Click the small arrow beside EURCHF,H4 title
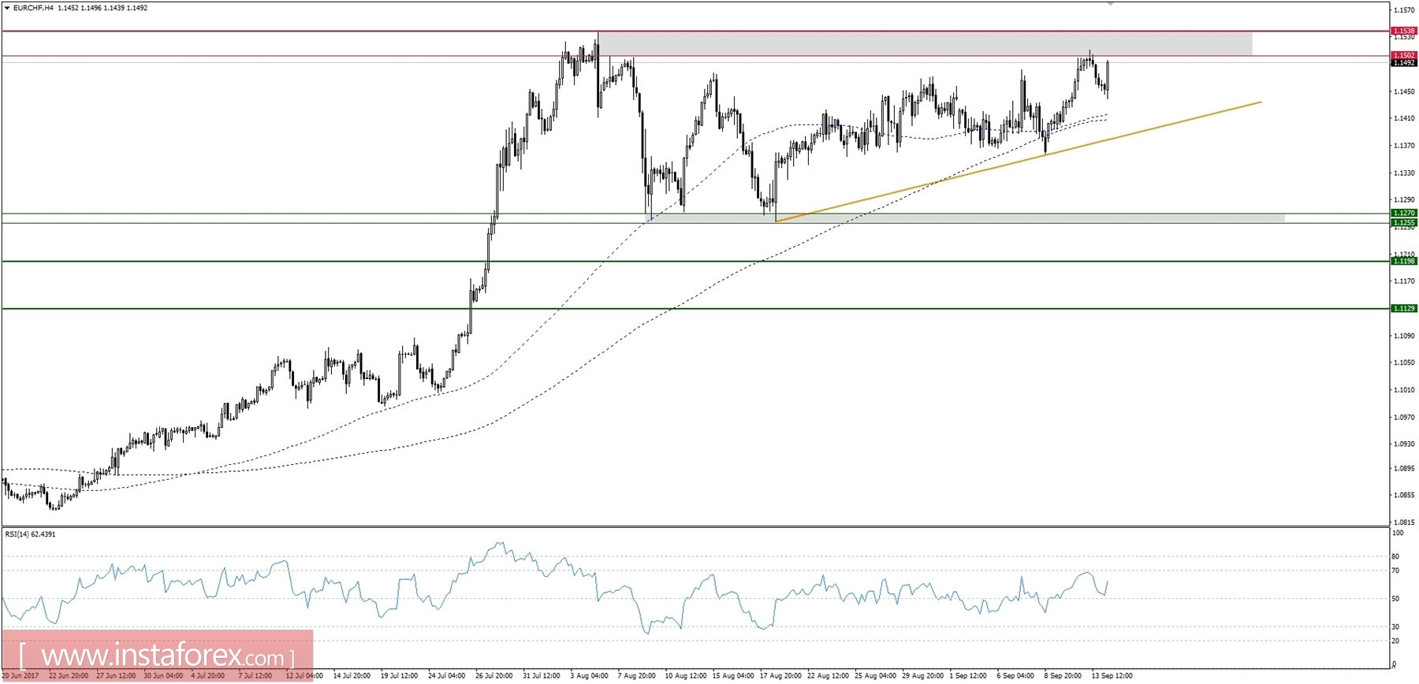The image size is (1419, 684). click(7, 8)
